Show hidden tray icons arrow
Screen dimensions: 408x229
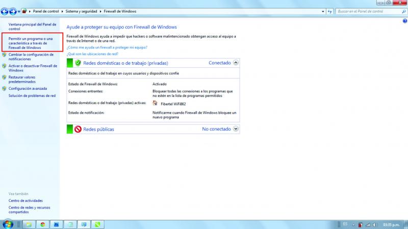353,225
